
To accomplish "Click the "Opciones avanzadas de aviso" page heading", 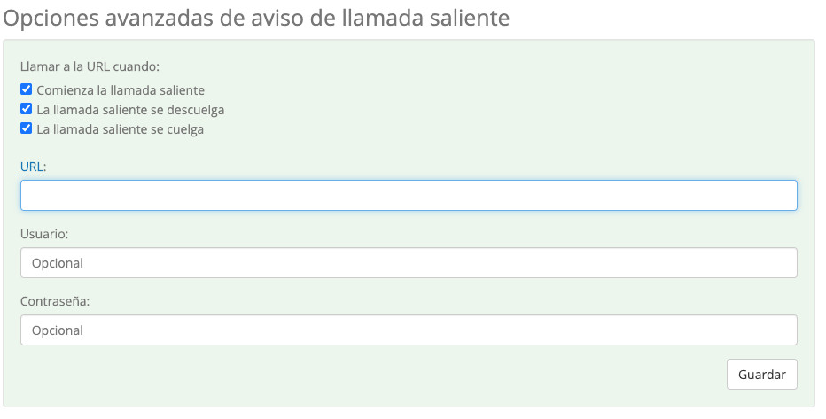I will [x=257, y=18].
